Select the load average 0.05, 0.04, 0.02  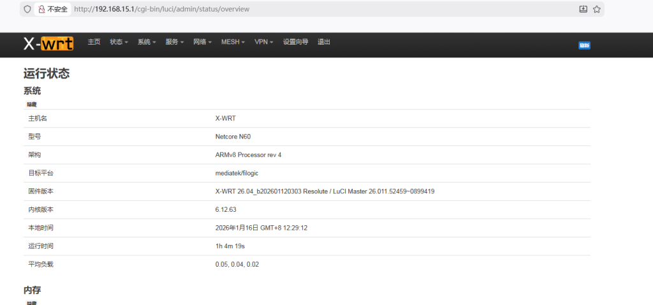point(237,264)
